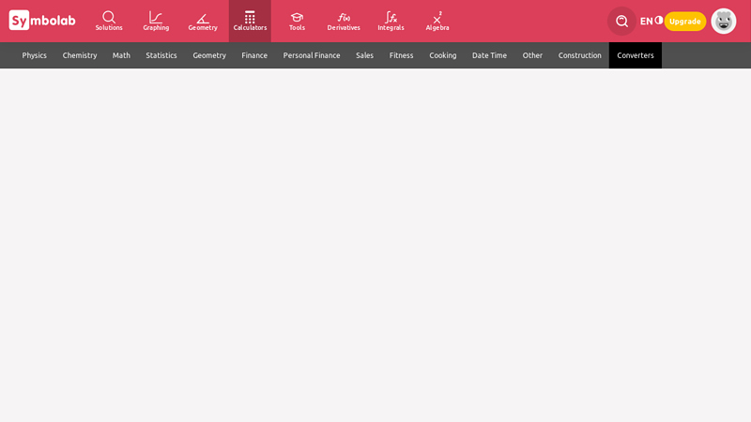The width and height of the screenshot is (751, 422).
Task: Open the Personal Finance category
Action: (312, 55)
